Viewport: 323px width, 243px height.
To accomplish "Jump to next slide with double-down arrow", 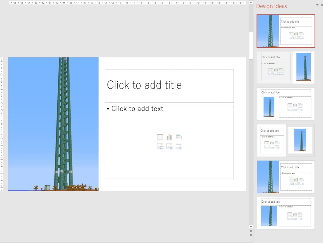I will pyautogui.click(x=251, y=235).
